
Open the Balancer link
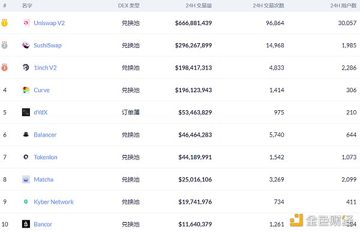pos(45,135)
